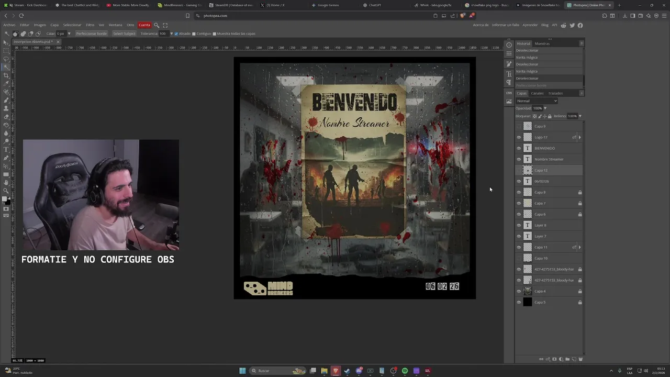Open the Filtro menu
670x377 pixels.
90,25
